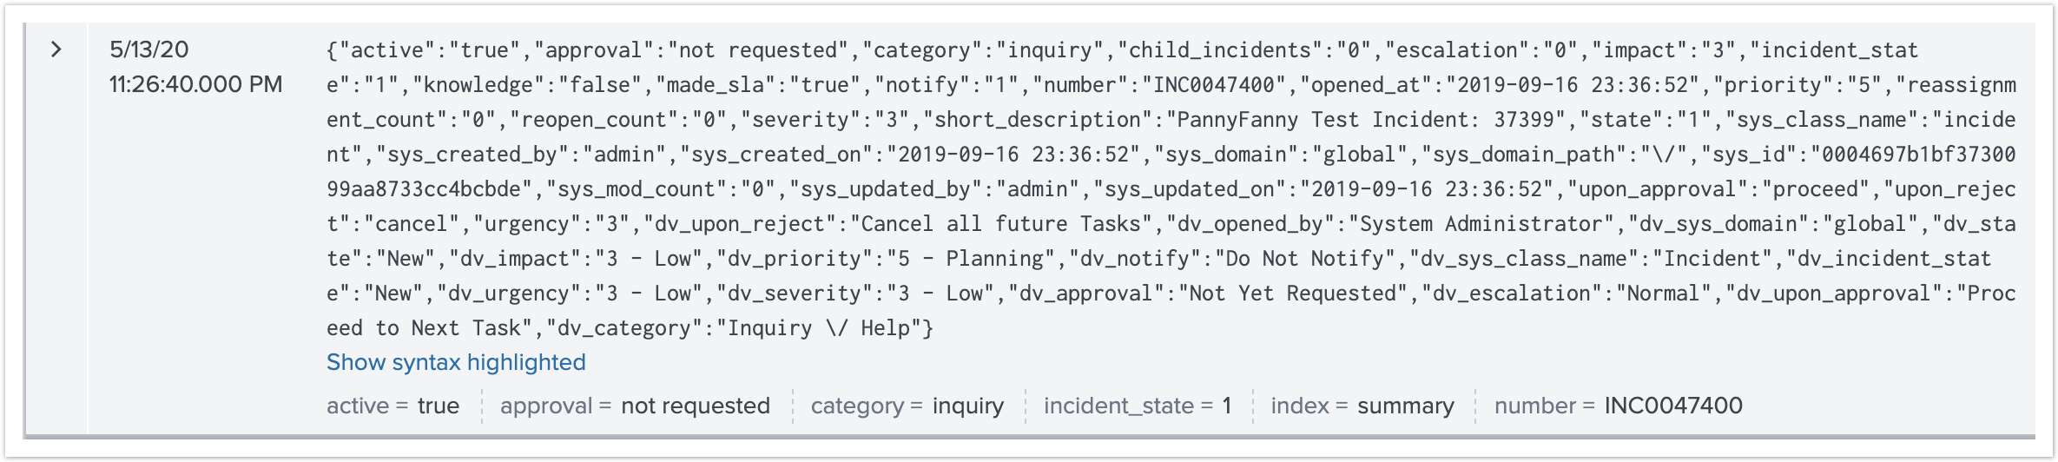Click the number field name label

pyautogui.click(x=1534, y=406)
